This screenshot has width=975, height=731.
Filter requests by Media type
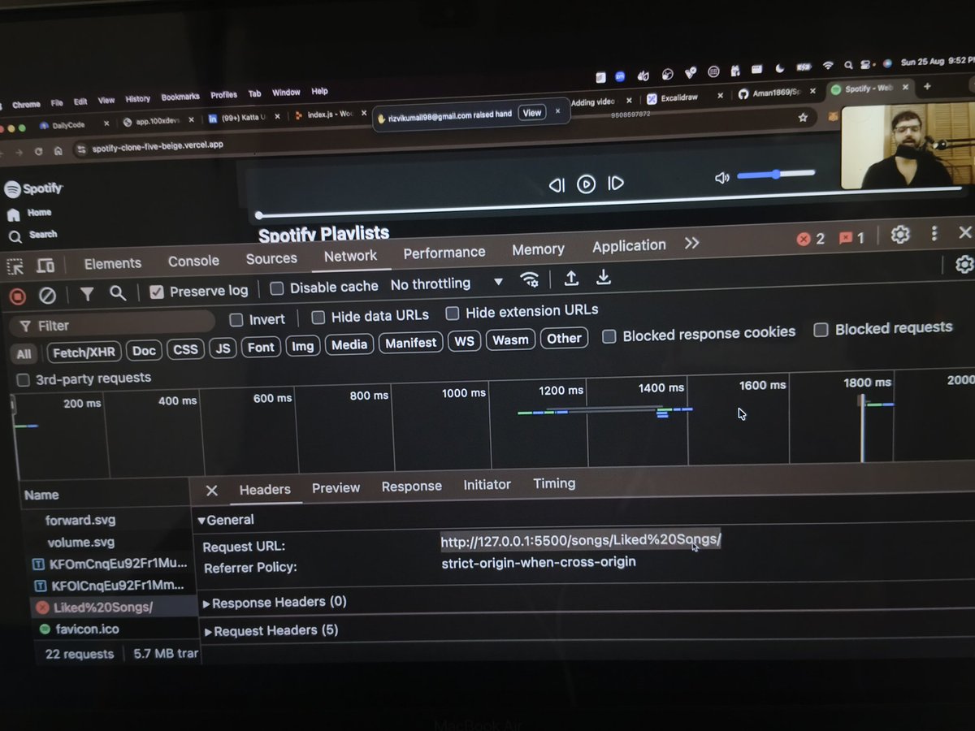pyautogui.click(x=349, y=344)
